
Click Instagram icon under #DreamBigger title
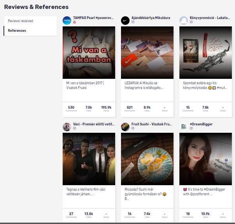[x=191, y=128]
